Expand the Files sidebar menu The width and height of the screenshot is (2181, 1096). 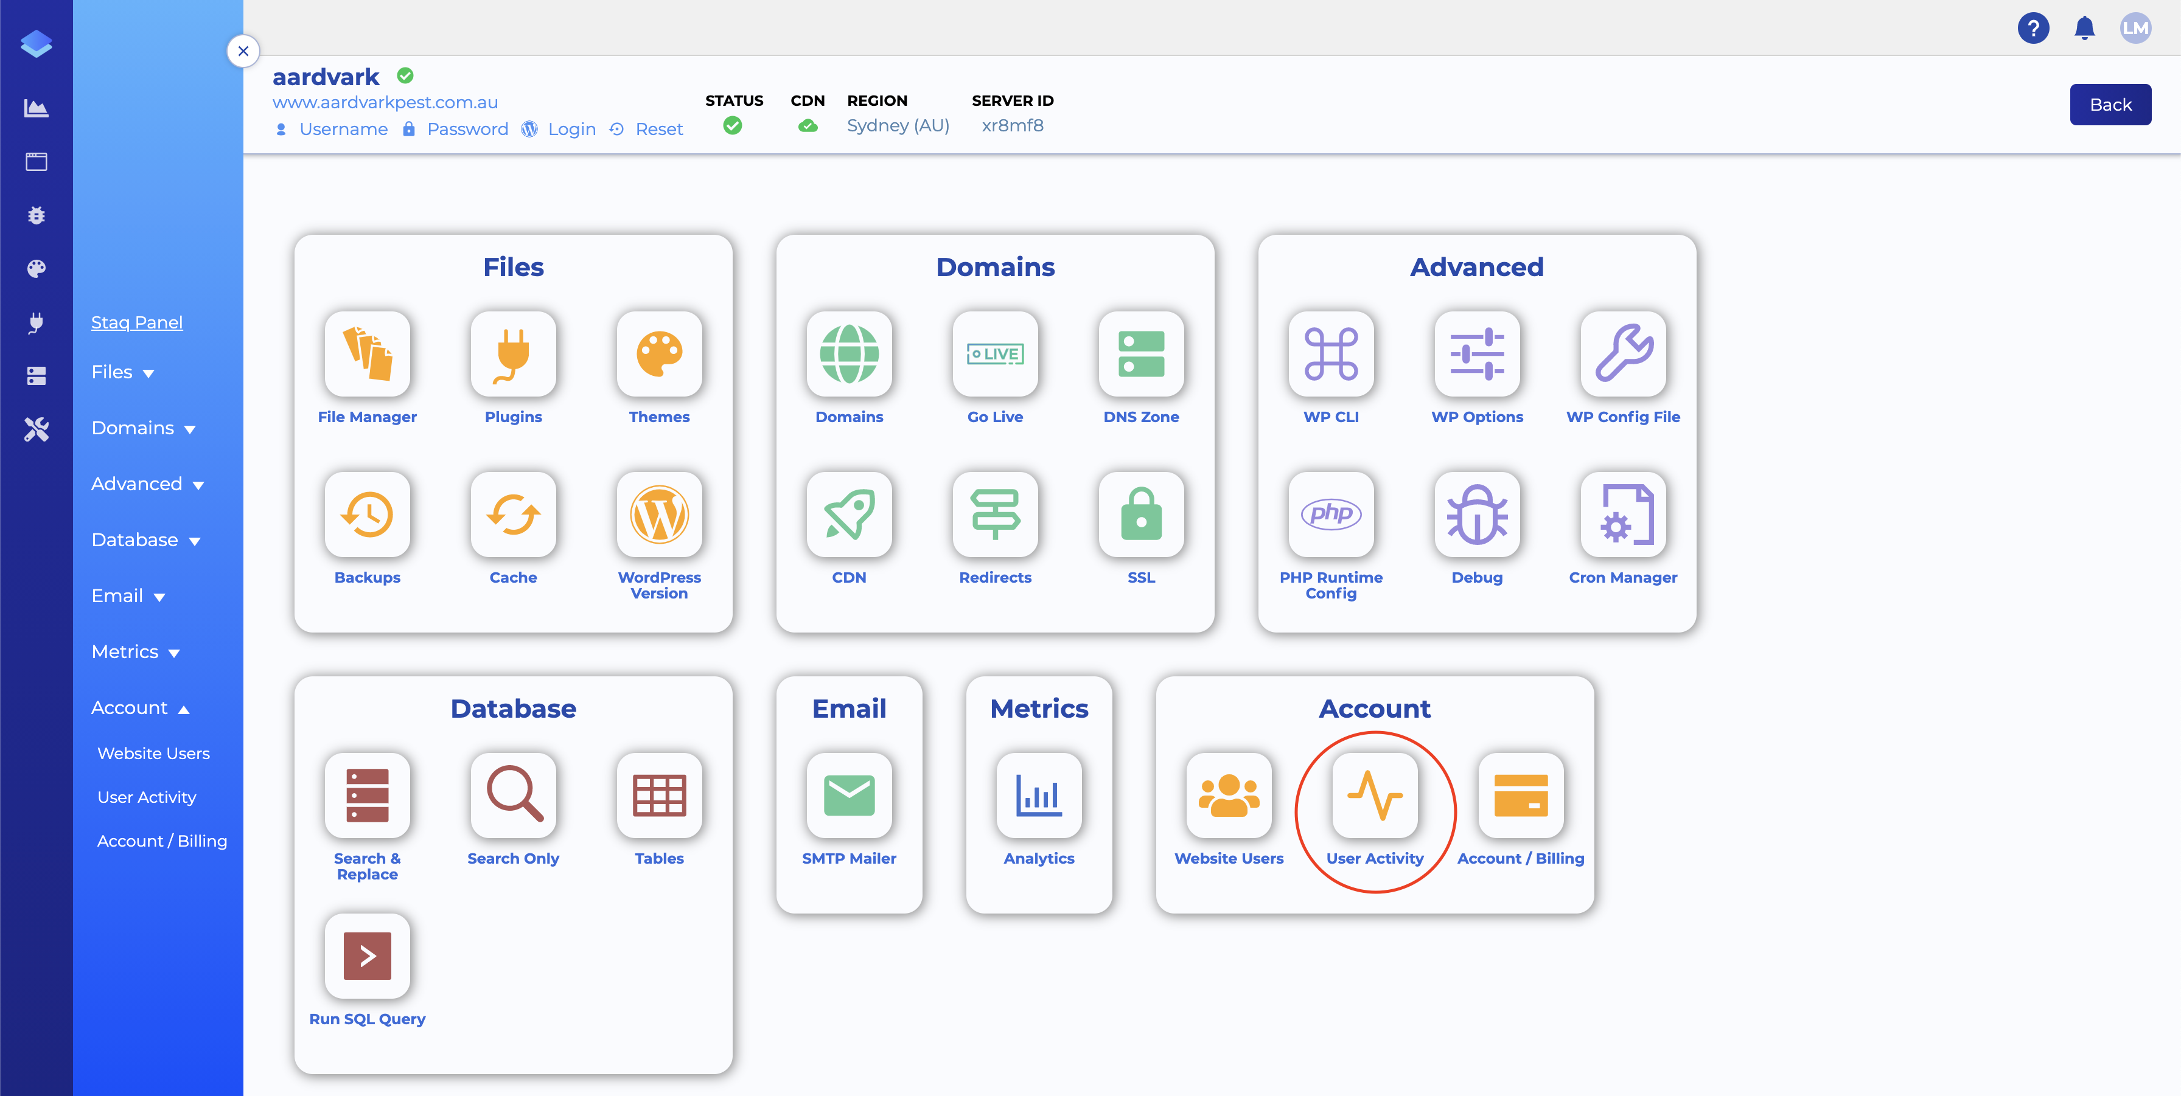(x=123, y=372)
